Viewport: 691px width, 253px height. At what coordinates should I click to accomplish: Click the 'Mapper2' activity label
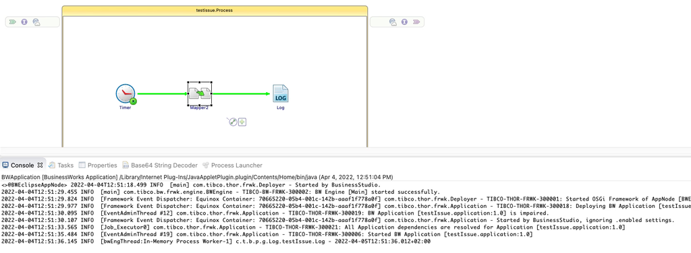199,108
